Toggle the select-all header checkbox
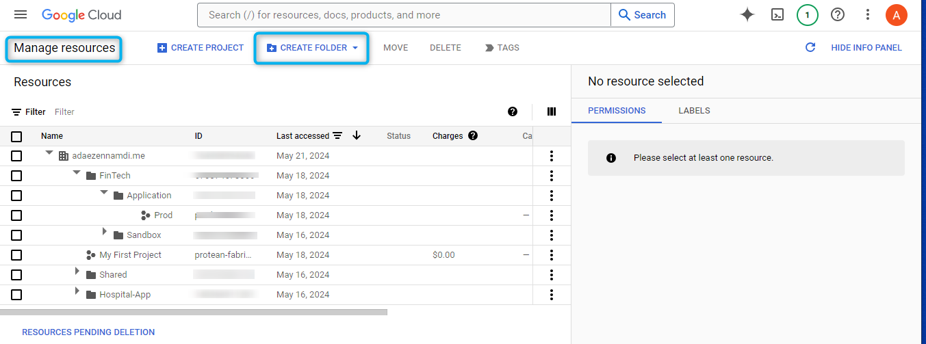 [x=16, y=136]
